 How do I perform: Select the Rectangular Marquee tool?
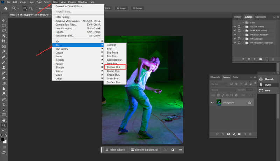pyautogui.click(x=3, y=25)
